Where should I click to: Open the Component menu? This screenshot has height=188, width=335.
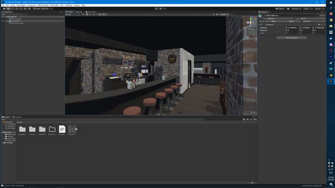pyautogui.click(x=31, y=5)
